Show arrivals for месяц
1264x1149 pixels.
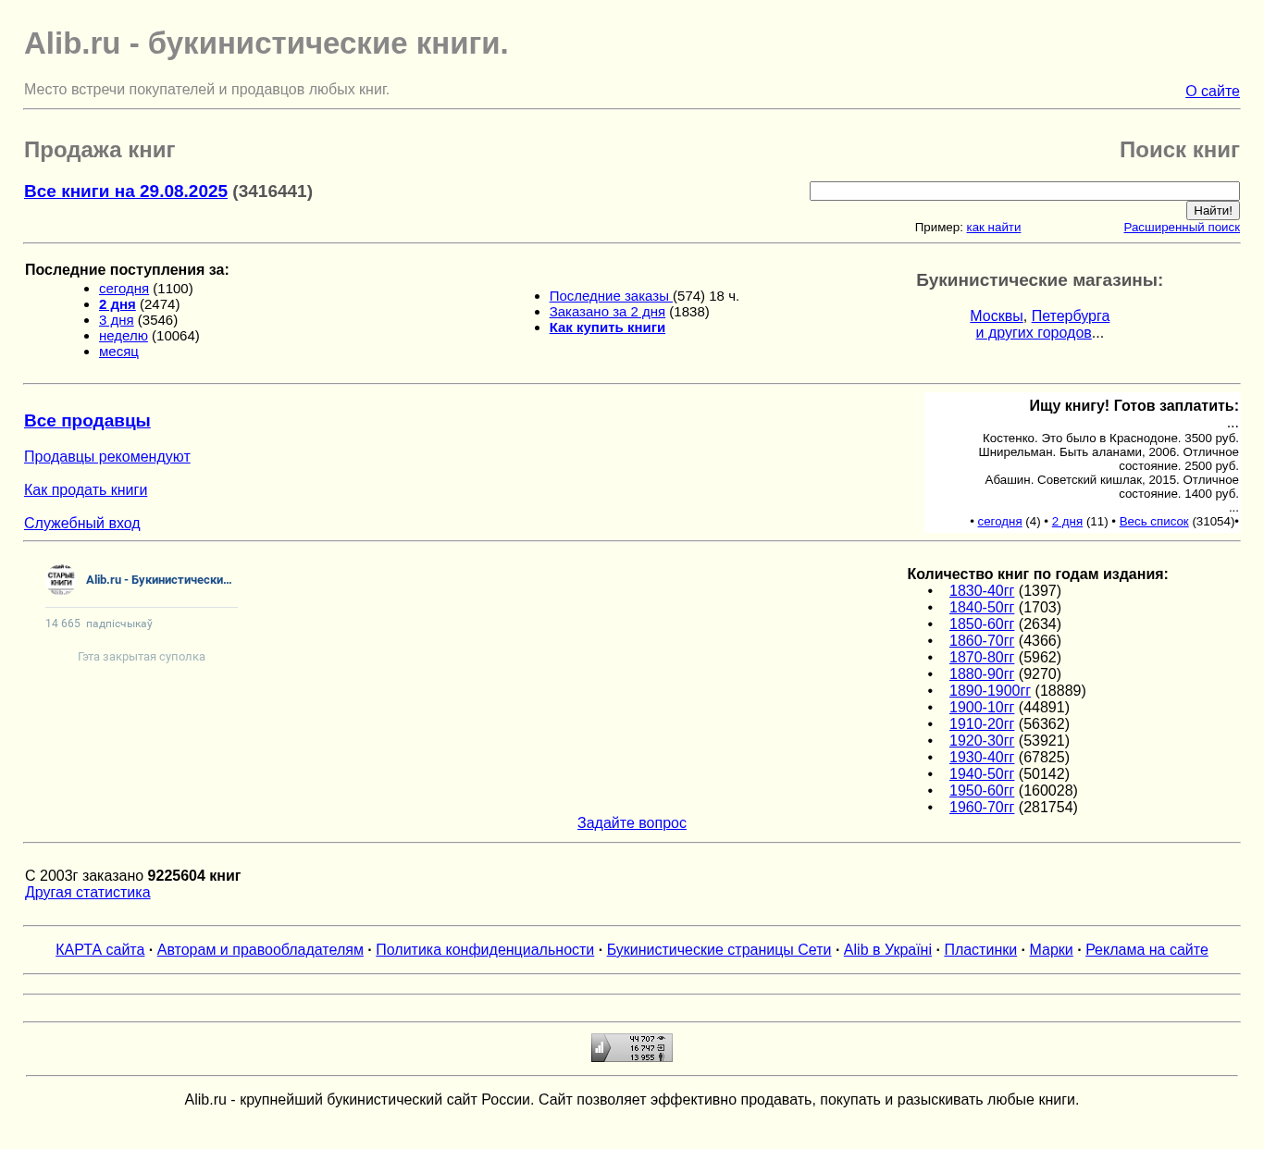(118, 352)
